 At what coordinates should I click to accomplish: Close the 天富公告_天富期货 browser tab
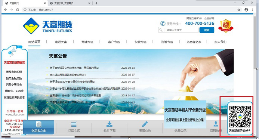[89, 3]
